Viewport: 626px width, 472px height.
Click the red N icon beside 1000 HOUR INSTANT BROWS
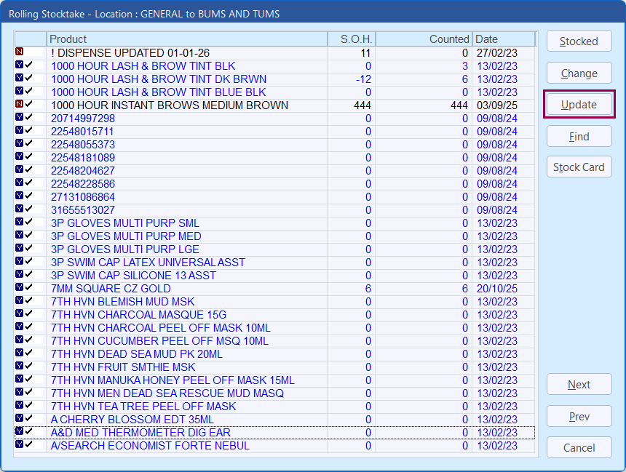(20, 105)
